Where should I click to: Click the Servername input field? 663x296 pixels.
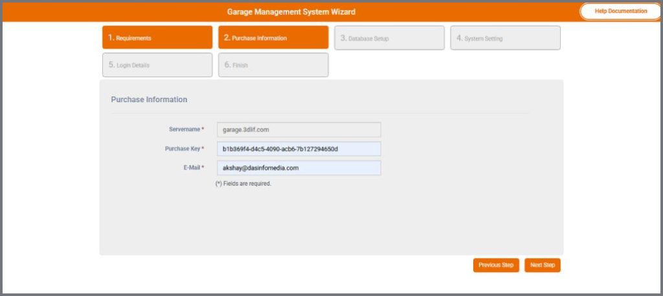(x=298, y=129)
